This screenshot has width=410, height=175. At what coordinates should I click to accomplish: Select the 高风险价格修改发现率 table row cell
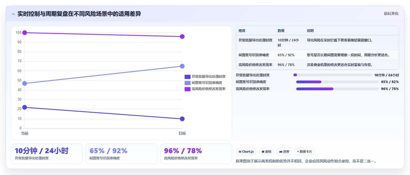tap(255, 65)
